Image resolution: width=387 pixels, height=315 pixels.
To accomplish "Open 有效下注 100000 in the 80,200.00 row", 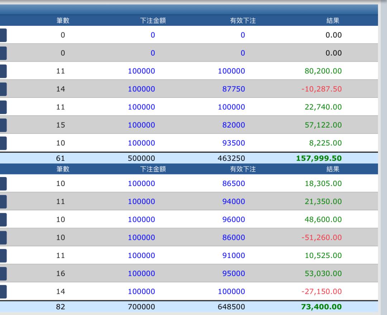I will (x=231, y=71).
